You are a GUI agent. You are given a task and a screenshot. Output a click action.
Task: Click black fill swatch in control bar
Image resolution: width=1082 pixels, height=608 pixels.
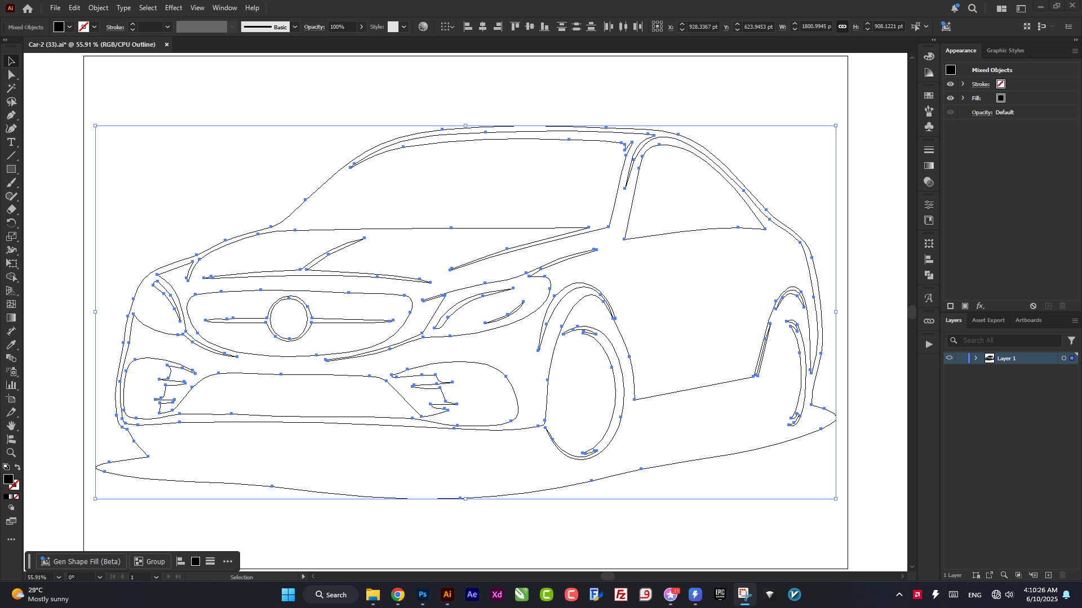(59, 26)
